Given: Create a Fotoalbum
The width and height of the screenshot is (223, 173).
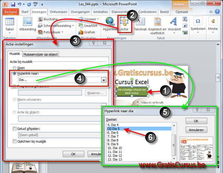Looking at the screenshot, I should (49, 32).
